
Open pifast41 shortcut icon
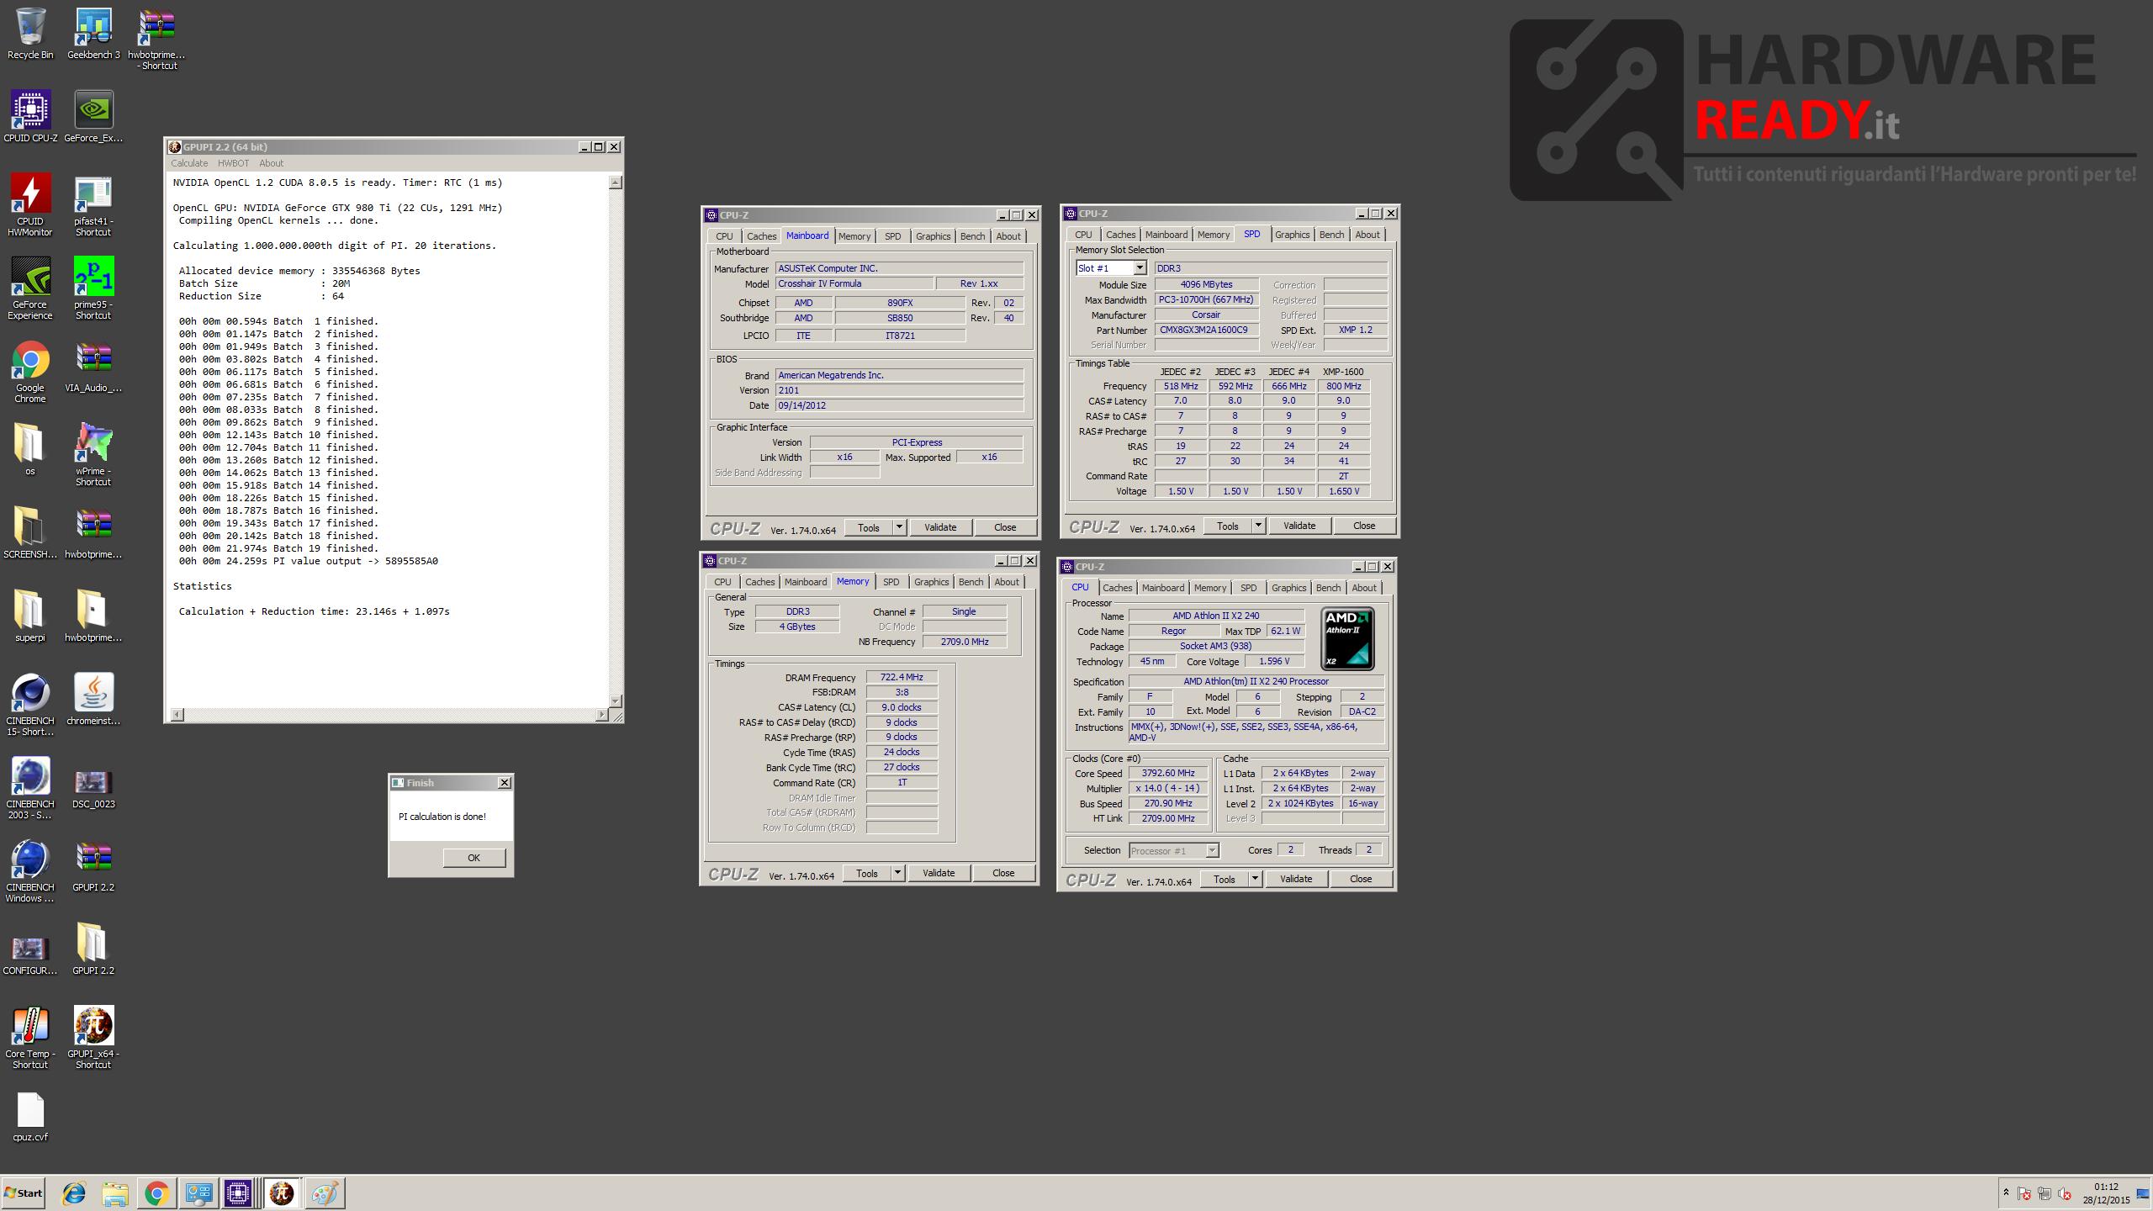(x=93, y=205)
